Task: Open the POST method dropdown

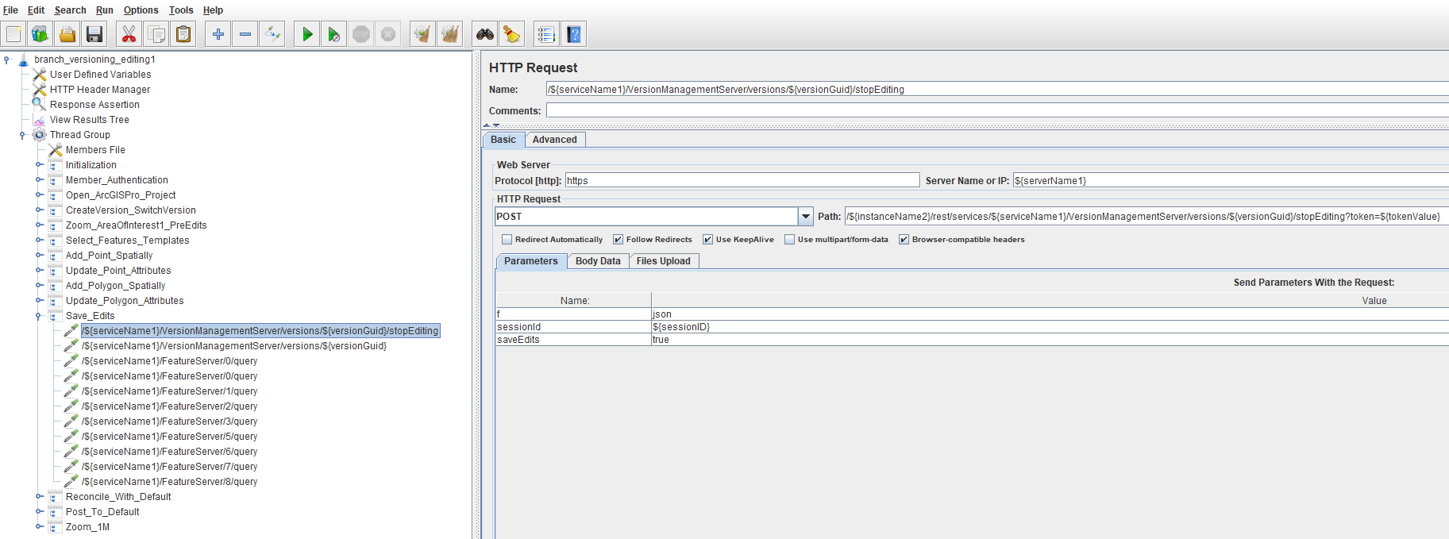Action: click(806, 217)
